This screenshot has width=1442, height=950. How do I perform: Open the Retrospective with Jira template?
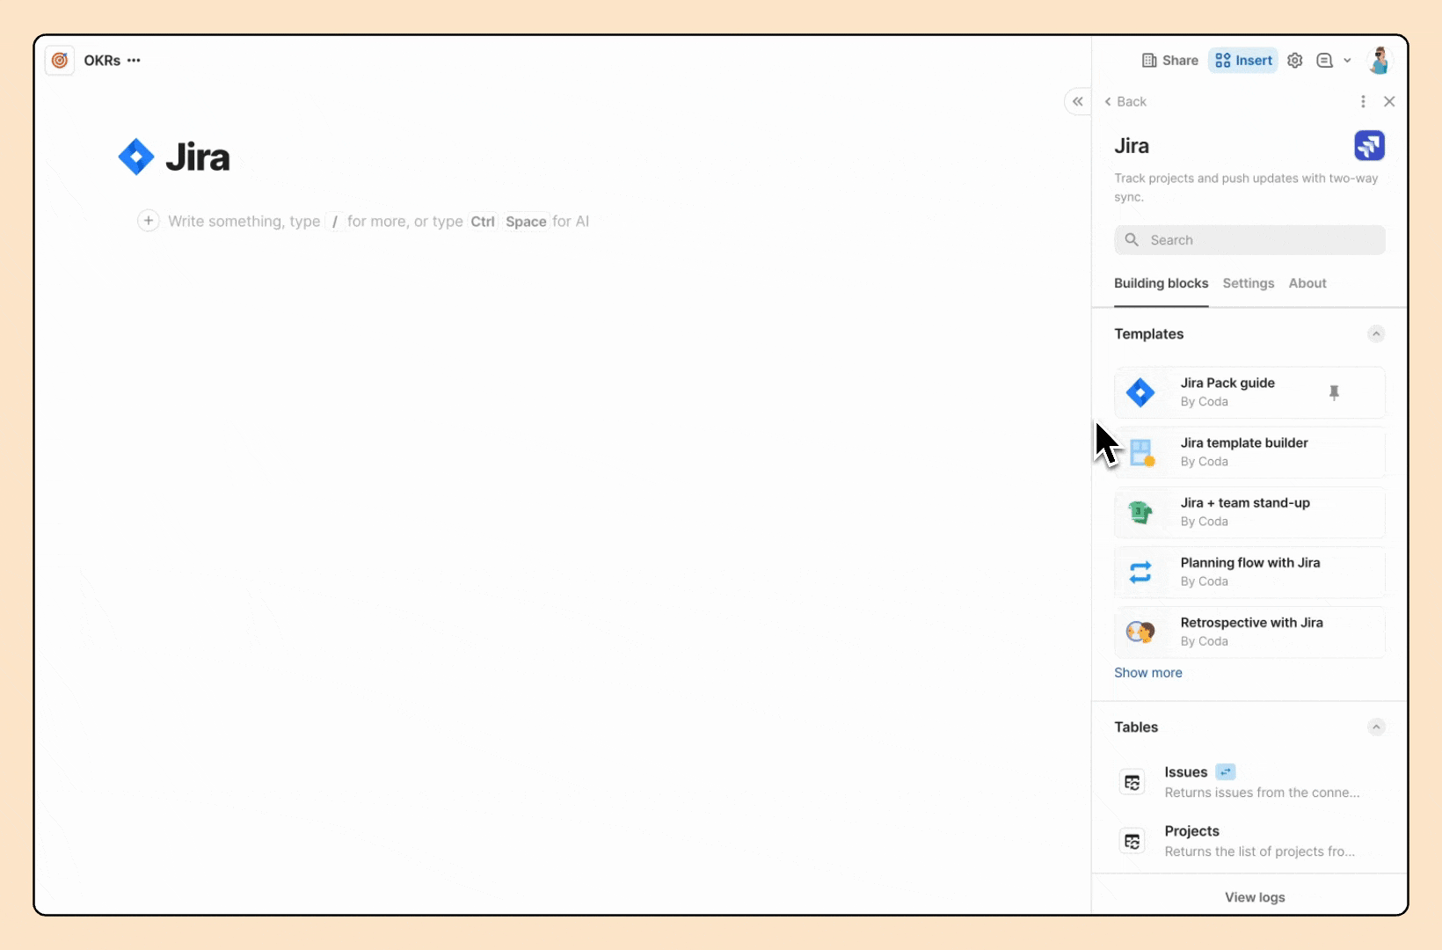pyautogui.click(x=1249, y=632)
